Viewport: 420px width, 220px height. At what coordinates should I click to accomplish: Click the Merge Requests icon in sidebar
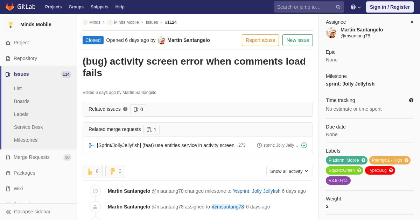(8, 157)
